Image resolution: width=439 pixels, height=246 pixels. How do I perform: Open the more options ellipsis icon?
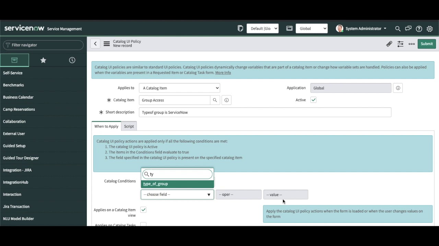point(412,44)
